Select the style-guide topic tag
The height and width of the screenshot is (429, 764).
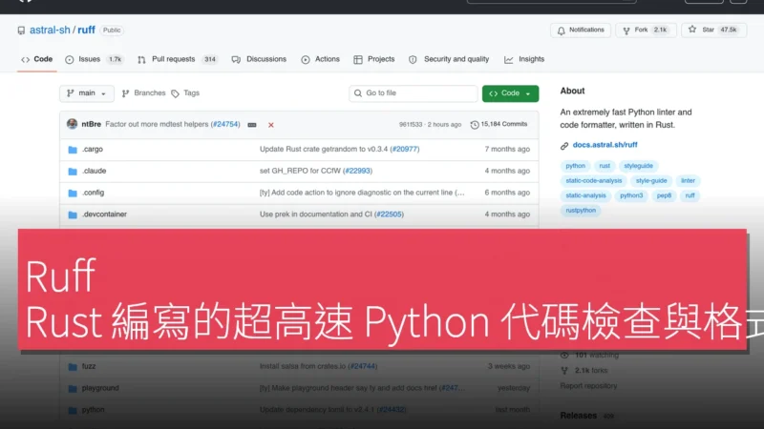point(651,181)
